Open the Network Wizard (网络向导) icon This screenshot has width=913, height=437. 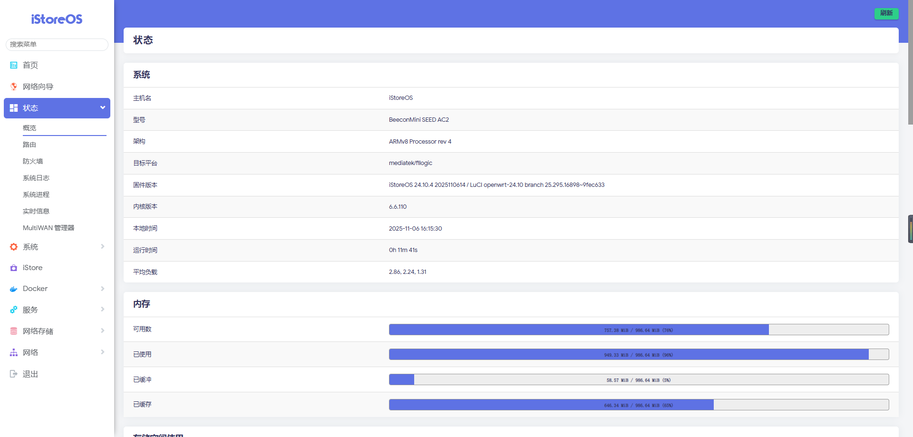point(14,87)
